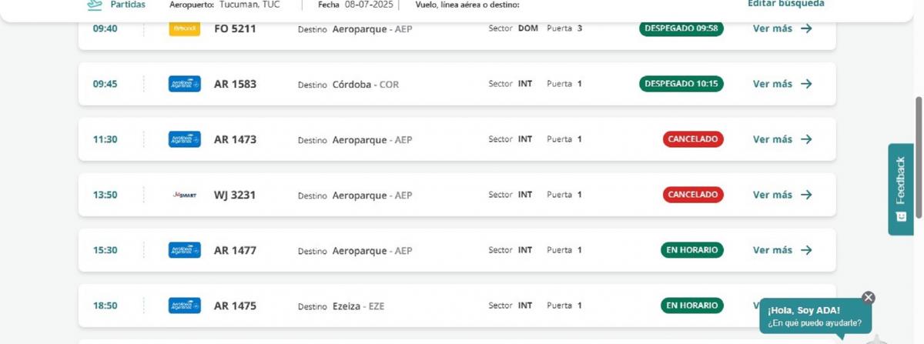Click the En Horario badge for AR 1477

tap(692, 250)
